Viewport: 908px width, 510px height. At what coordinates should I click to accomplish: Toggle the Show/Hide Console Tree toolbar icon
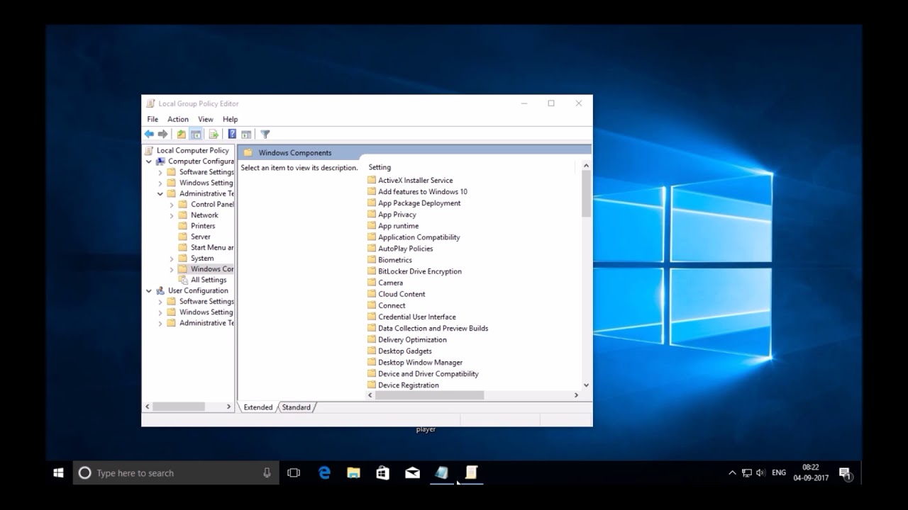point(196,134)
